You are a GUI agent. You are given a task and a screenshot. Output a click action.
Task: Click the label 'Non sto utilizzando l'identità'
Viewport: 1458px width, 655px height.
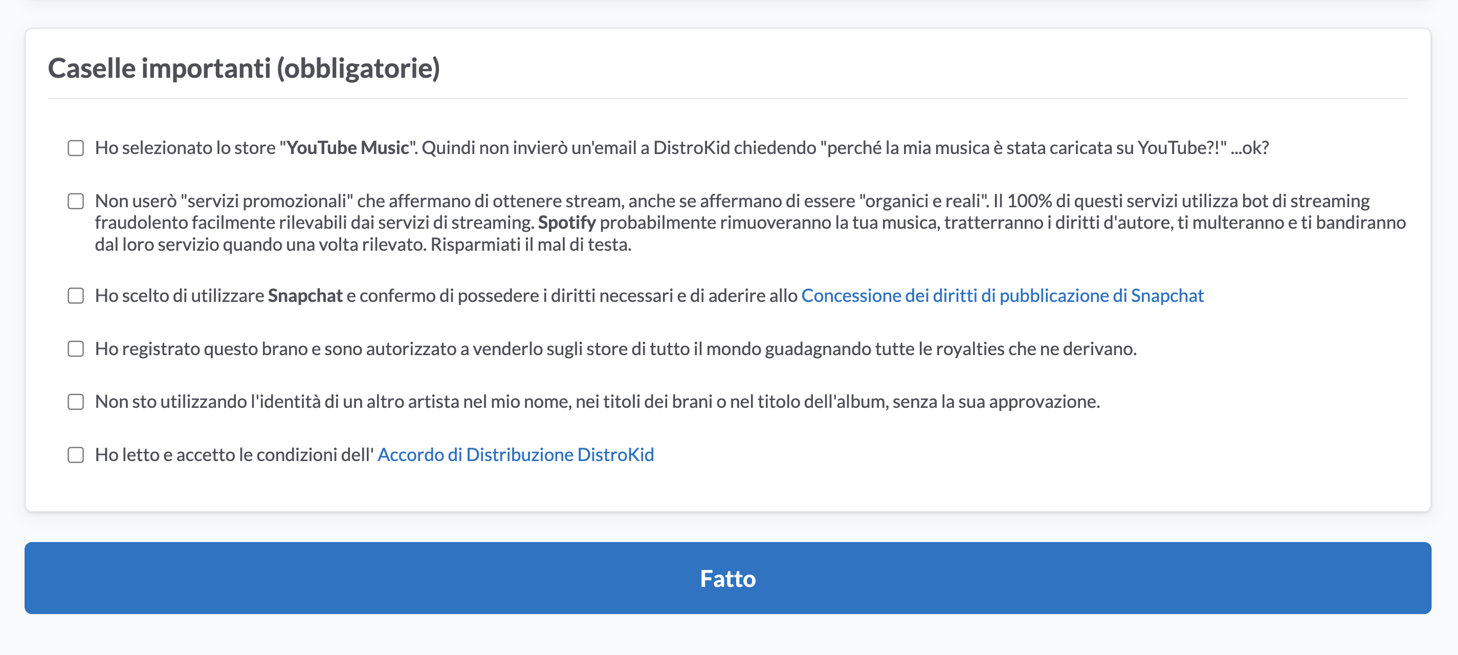coord(597,401)
